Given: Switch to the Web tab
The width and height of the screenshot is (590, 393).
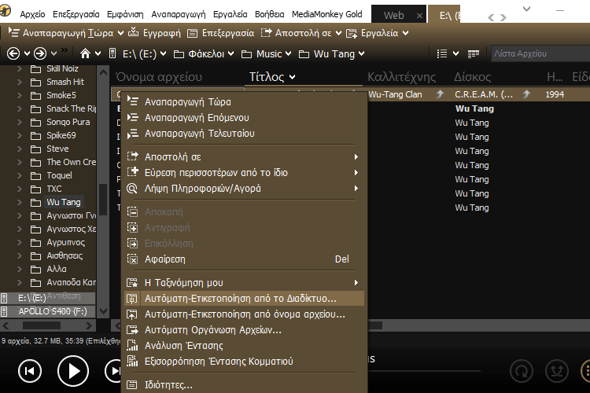Looking at the screenshot, I should pyautogui.click(x=394, y=16).
